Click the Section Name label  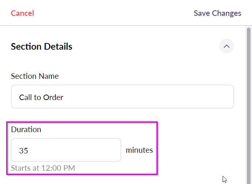[x=35, y=76]
